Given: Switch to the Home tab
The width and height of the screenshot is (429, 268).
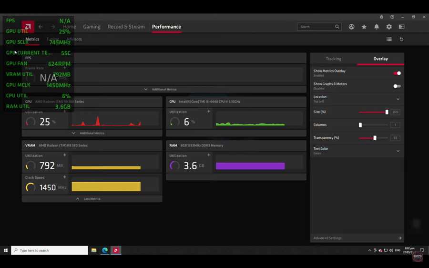Looking at the screenshot, I should click(x=70, y=27).
